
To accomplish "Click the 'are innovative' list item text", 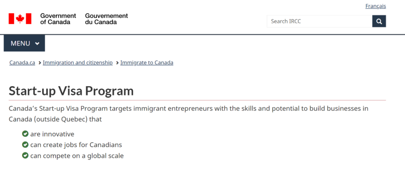I will coord(52,134).
